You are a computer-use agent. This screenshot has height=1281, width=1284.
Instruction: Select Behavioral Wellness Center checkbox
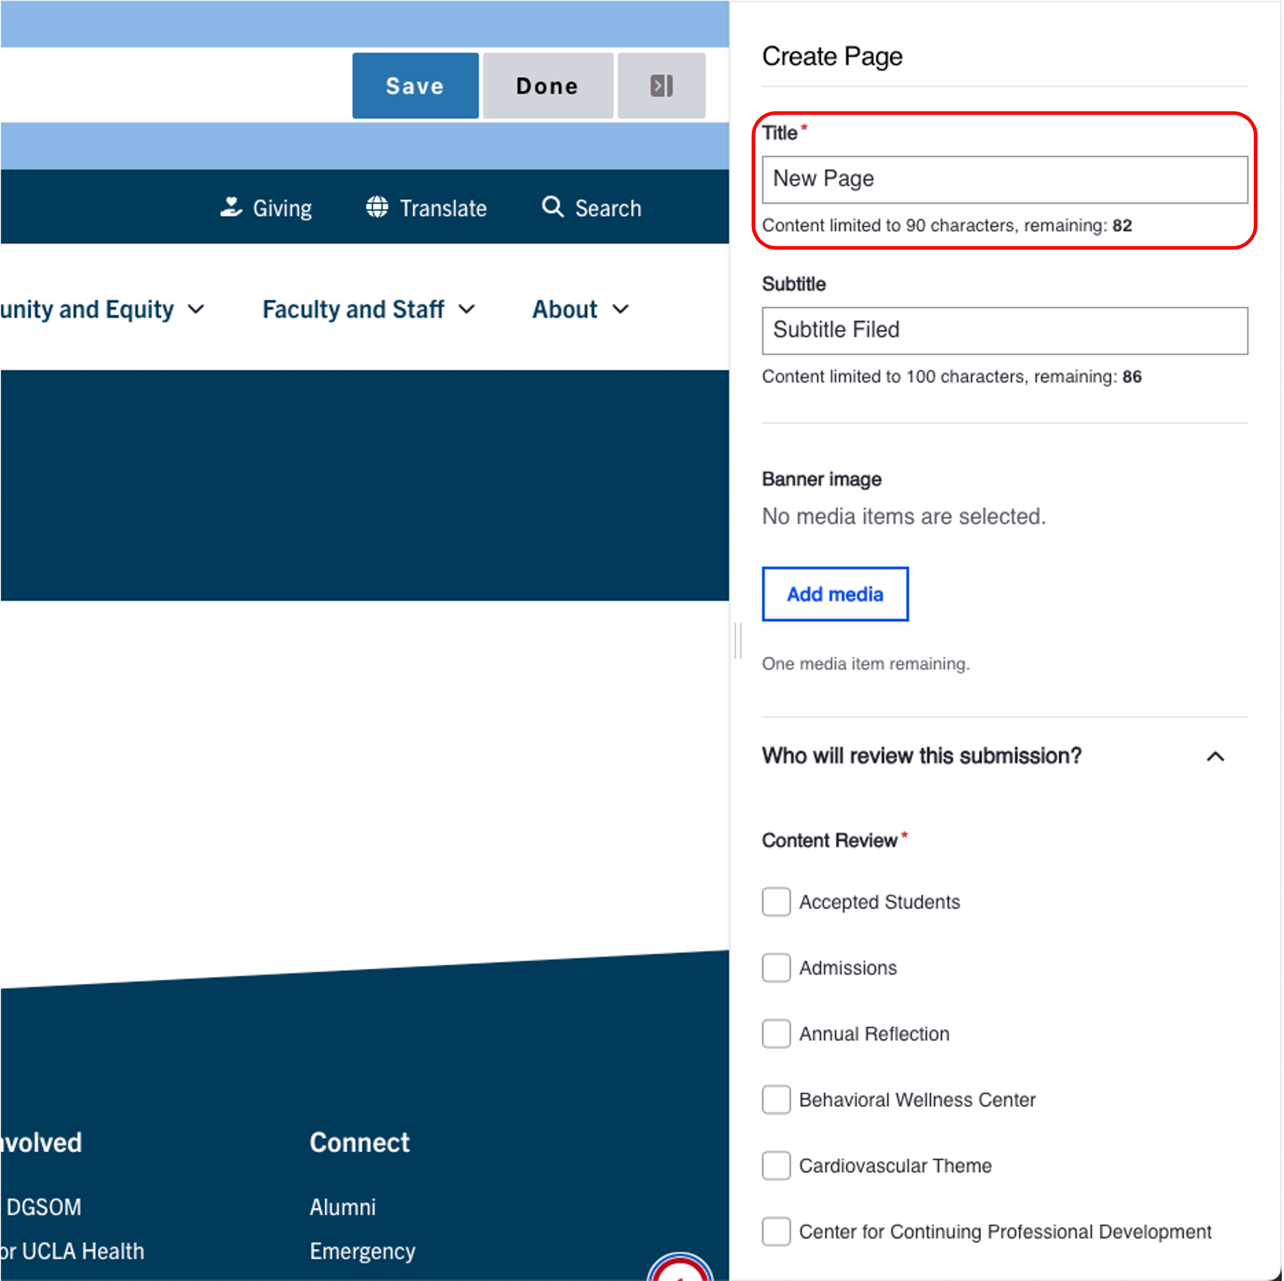(776, 1099)
